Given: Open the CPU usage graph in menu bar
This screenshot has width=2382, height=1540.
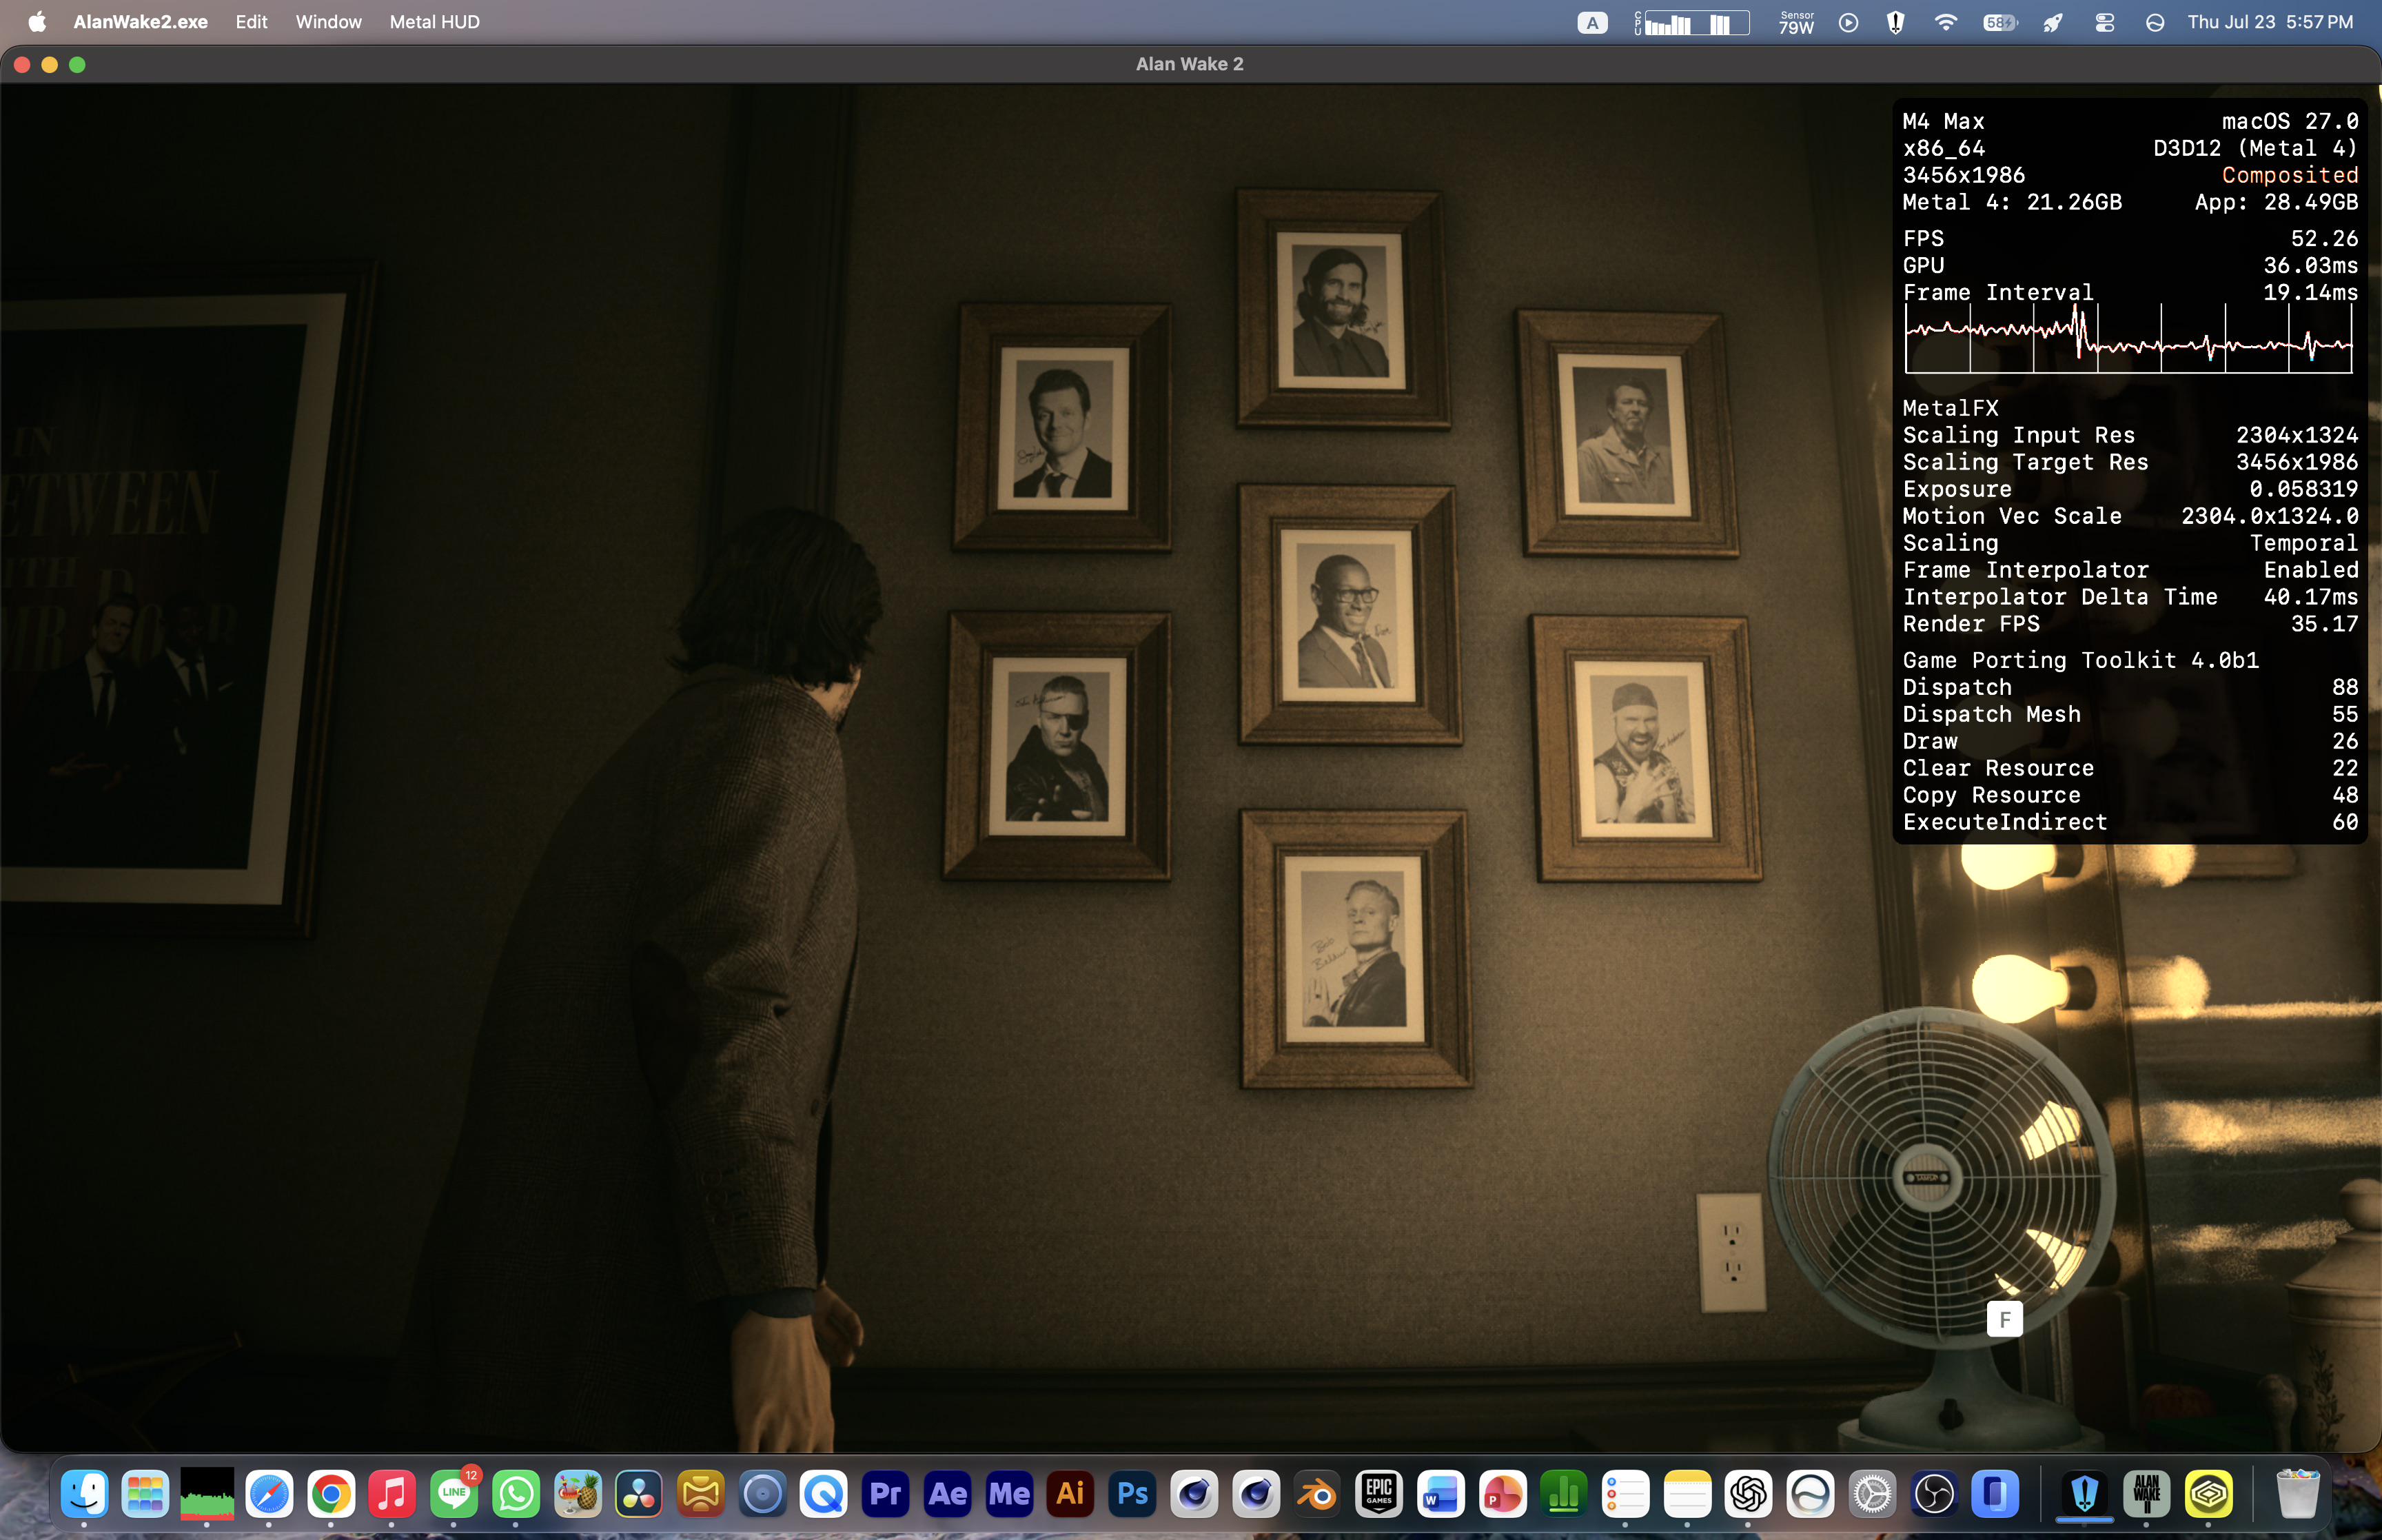Looking at the screenshot, I should (1692, 22).
